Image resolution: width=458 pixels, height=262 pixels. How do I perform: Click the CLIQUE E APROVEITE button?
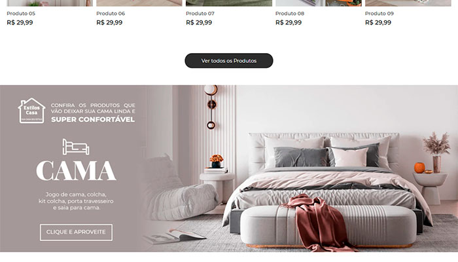tap(76, 232)
